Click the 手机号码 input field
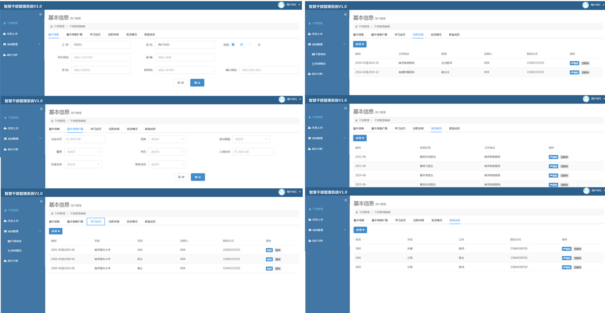This screenshot has height=313, width=605. click(100, 58)
